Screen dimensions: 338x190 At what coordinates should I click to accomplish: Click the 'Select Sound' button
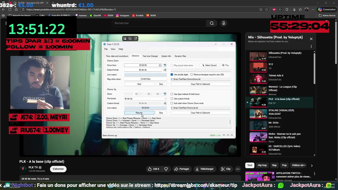tap(209, 65)
